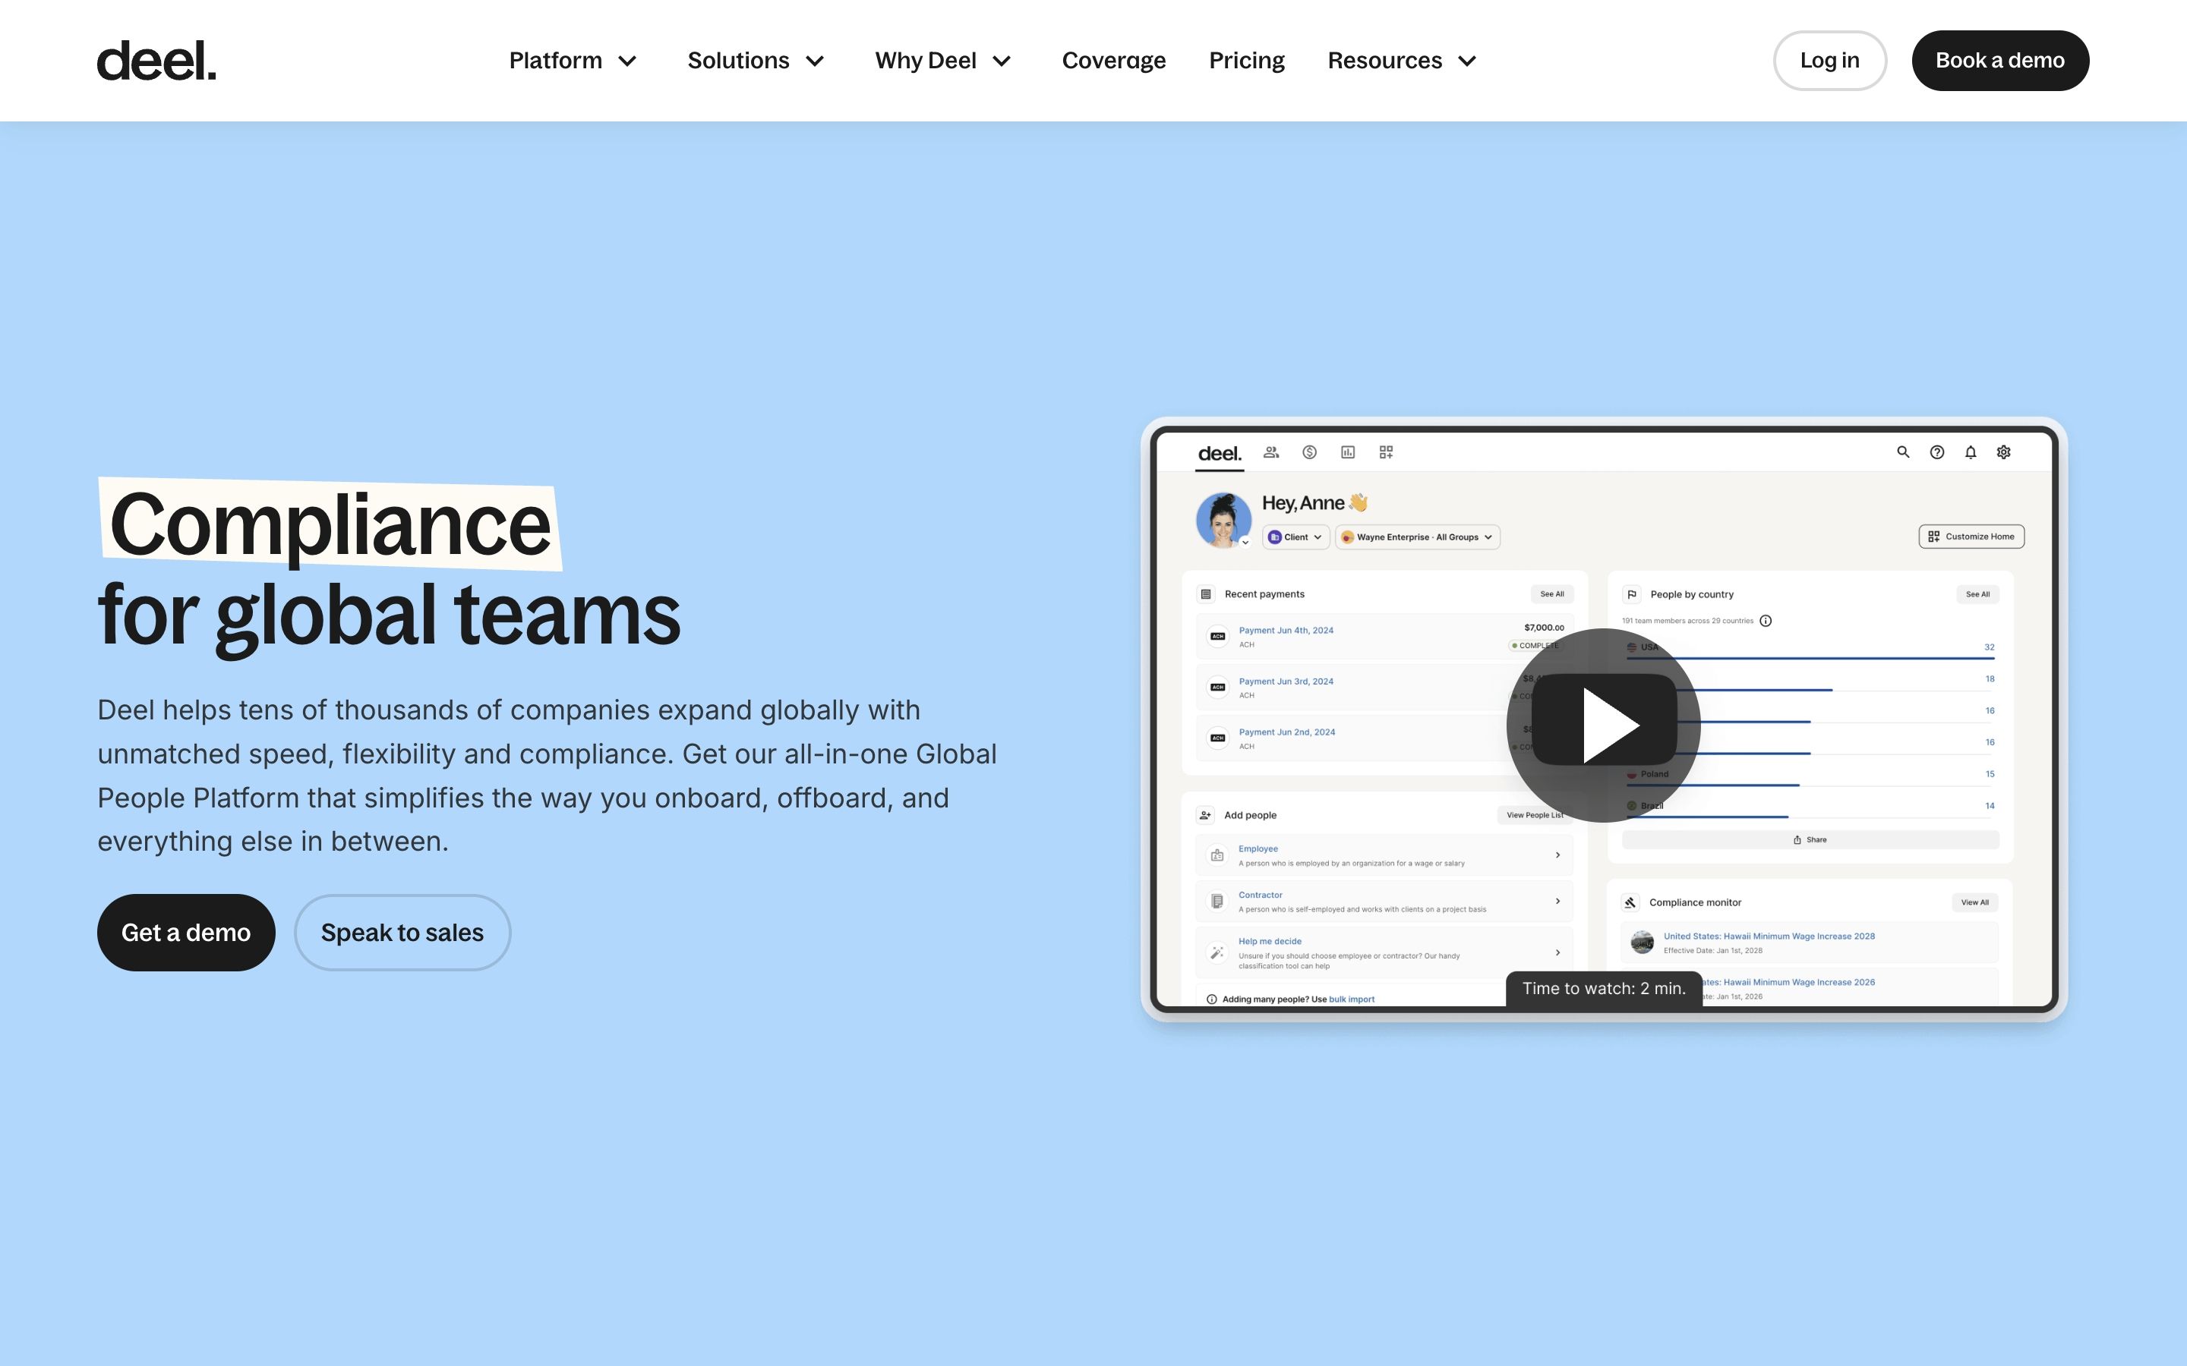Click Speak to sales button
Viewport: 2187px width, 1366px height.
point(402,933)
